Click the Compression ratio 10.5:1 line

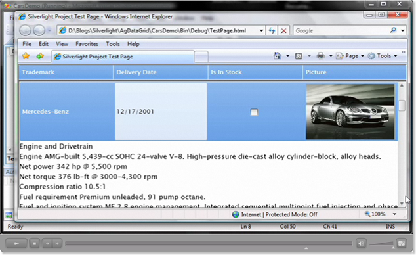[62, 187]
